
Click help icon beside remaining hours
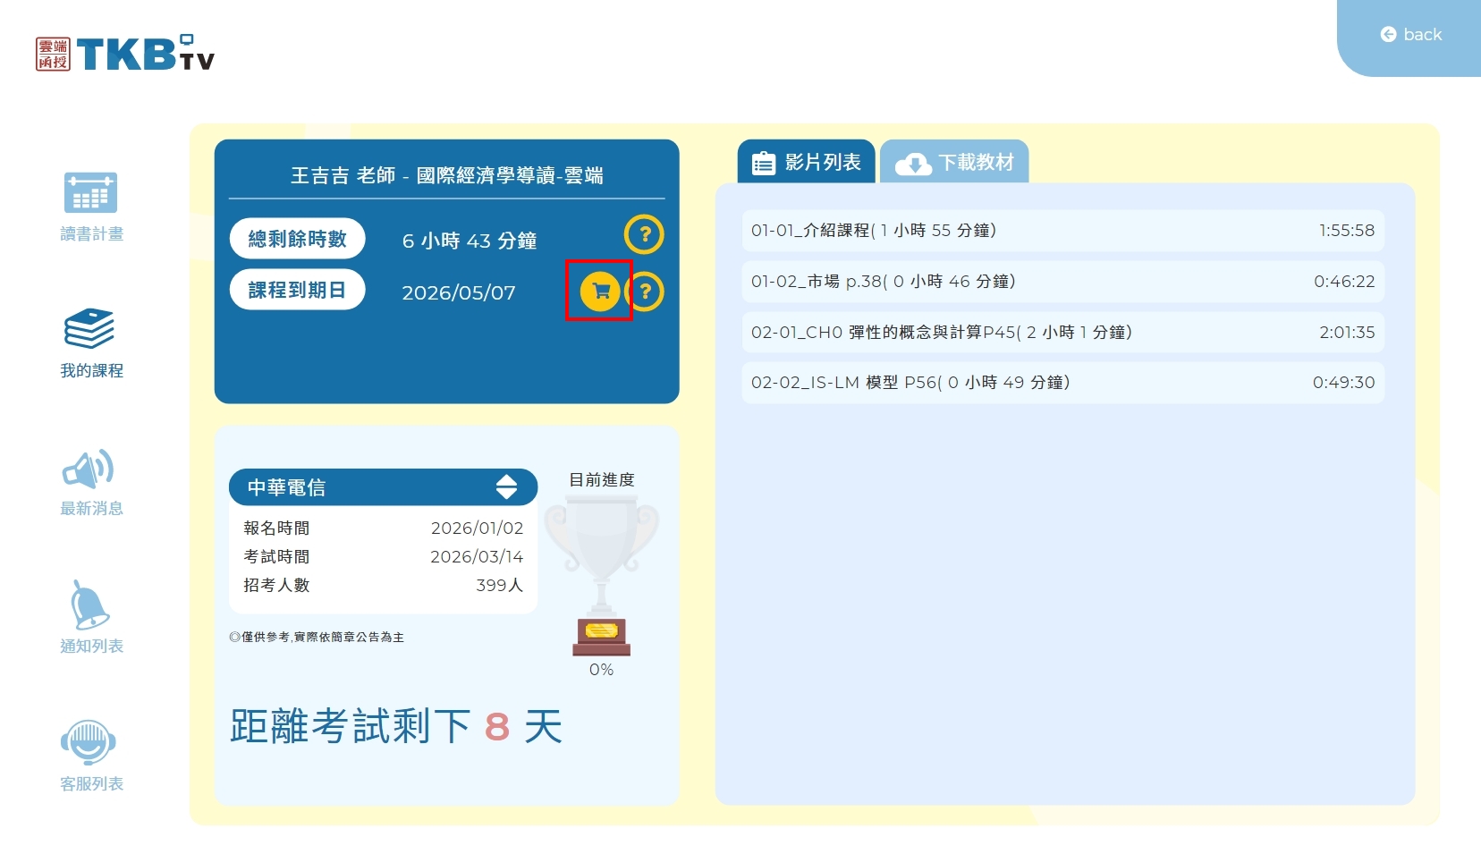[x=644, y=235]
